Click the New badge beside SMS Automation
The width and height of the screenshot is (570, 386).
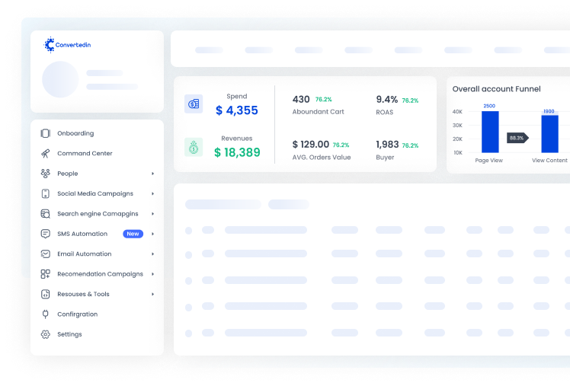[133, 234]
